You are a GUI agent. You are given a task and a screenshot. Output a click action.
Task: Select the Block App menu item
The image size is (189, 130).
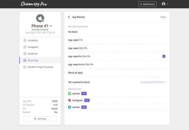pos(40,60)
